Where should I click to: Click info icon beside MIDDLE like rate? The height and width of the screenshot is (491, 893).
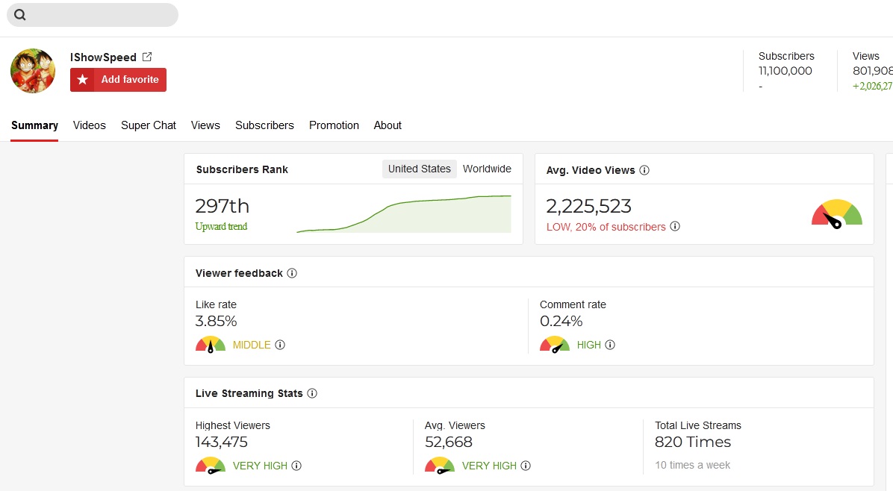(x=280, y=345)
